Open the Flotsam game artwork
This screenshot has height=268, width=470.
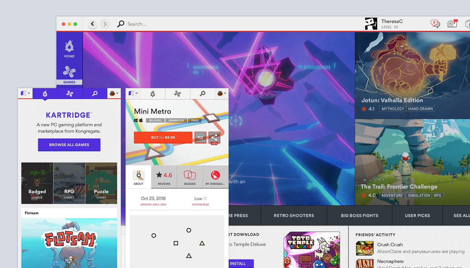point(69,243)
